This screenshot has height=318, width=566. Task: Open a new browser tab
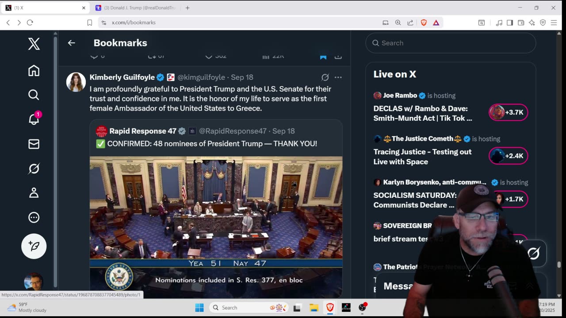pos(187,8)
